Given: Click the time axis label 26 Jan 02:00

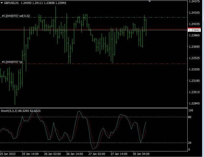Looking at the screenshot, I should tap(53, 154).
